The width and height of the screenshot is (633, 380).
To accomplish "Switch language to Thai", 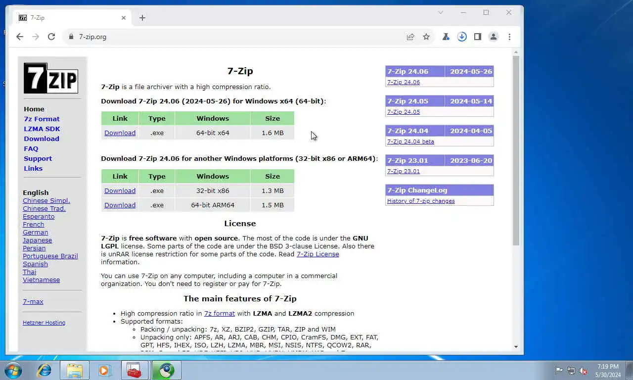I will [29, 272].
